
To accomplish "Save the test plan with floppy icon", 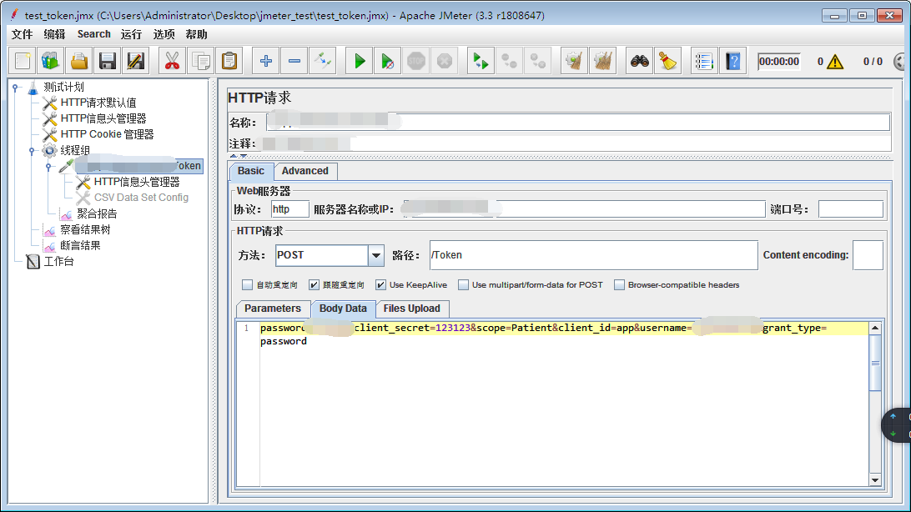I will pos(108,61).
